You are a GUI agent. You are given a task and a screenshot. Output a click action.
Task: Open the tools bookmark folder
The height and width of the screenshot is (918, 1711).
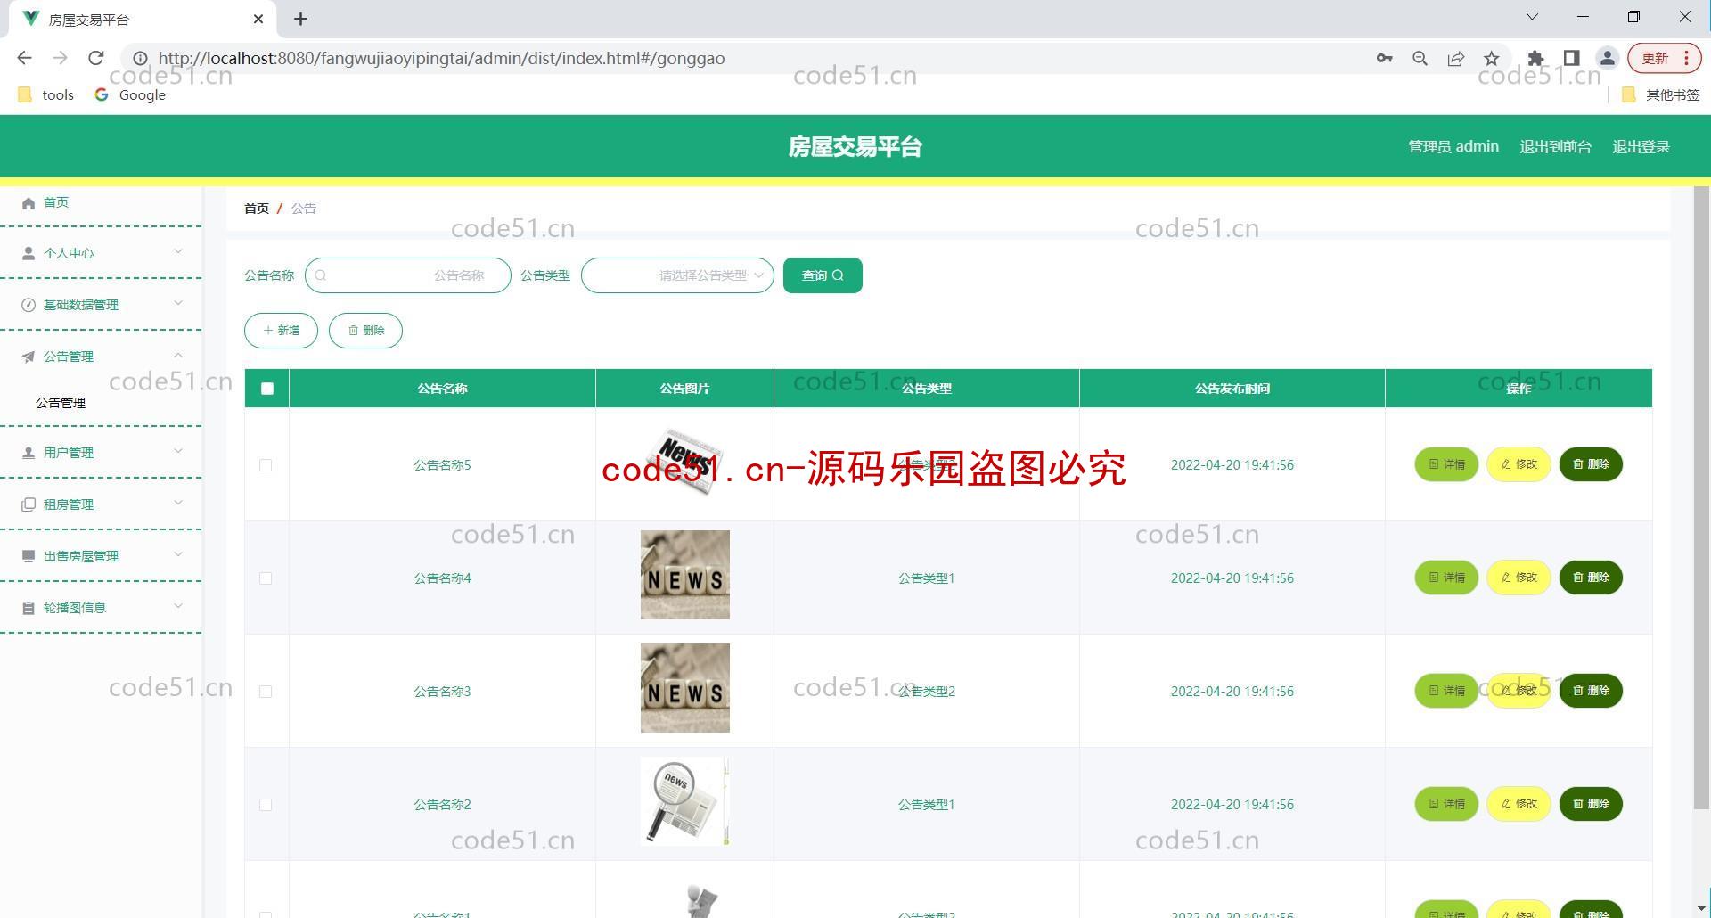coord(46,94)
